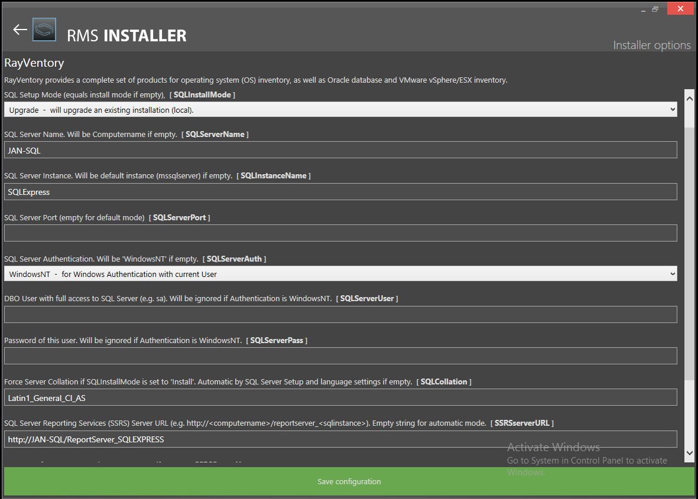Viewport: 698px width, 499px height.
Task: Click the RMS Installer logo icon
Action: click(44, 30)
